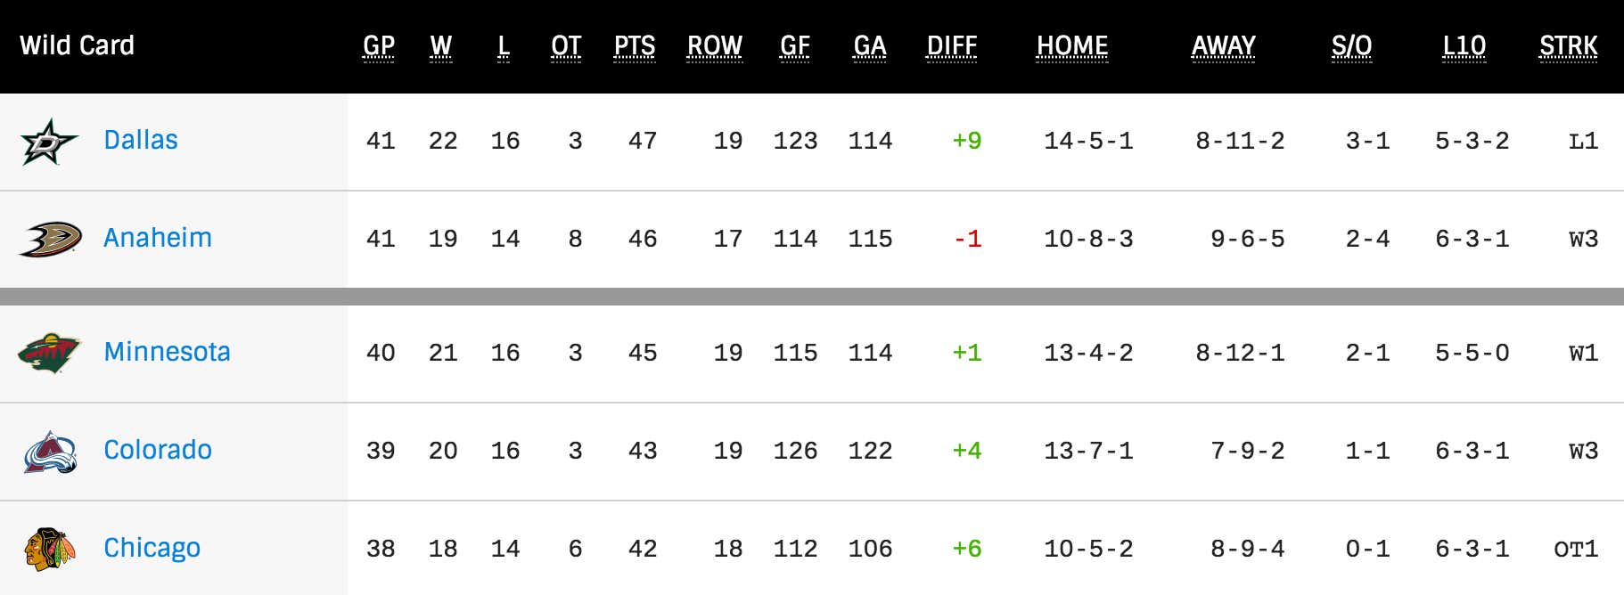
Task: Open the Minnesota team link
Action: tap(167, 352)
